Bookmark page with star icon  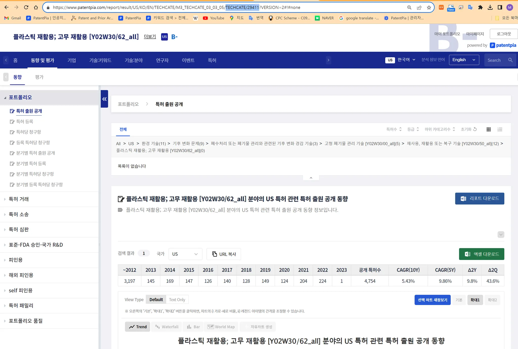pyautogui.click(x=429, y=8)
